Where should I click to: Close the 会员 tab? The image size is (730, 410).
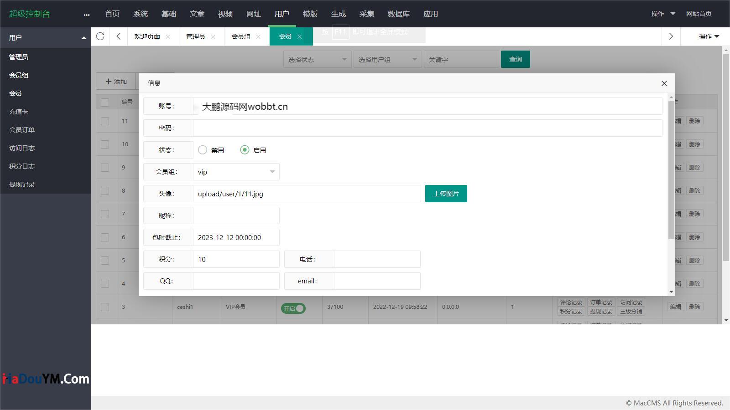[x=299, y=37]
